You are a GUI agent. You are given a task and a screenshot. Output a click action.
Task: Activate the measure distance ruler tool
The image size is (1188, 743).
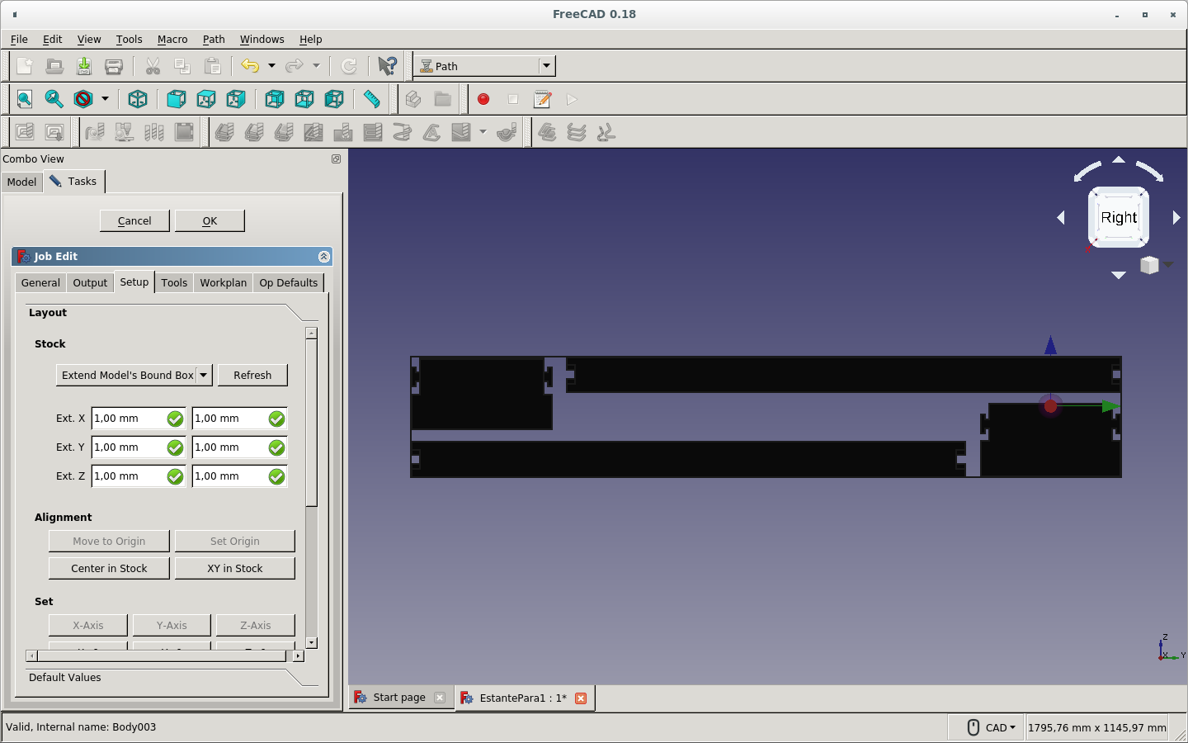372,99
